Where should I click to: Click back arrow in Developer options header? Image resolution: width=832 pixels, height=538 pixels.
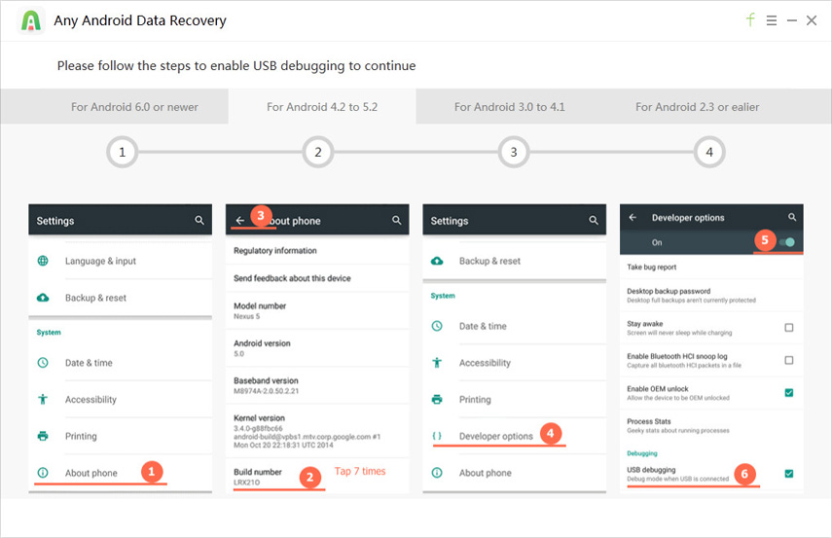coord(633,218)
